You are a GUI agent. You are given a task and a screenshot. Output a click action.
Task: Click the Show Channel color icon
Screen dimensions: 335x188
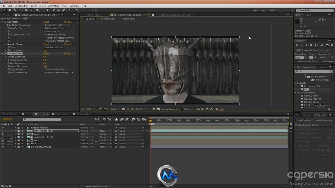coord(132,109)
